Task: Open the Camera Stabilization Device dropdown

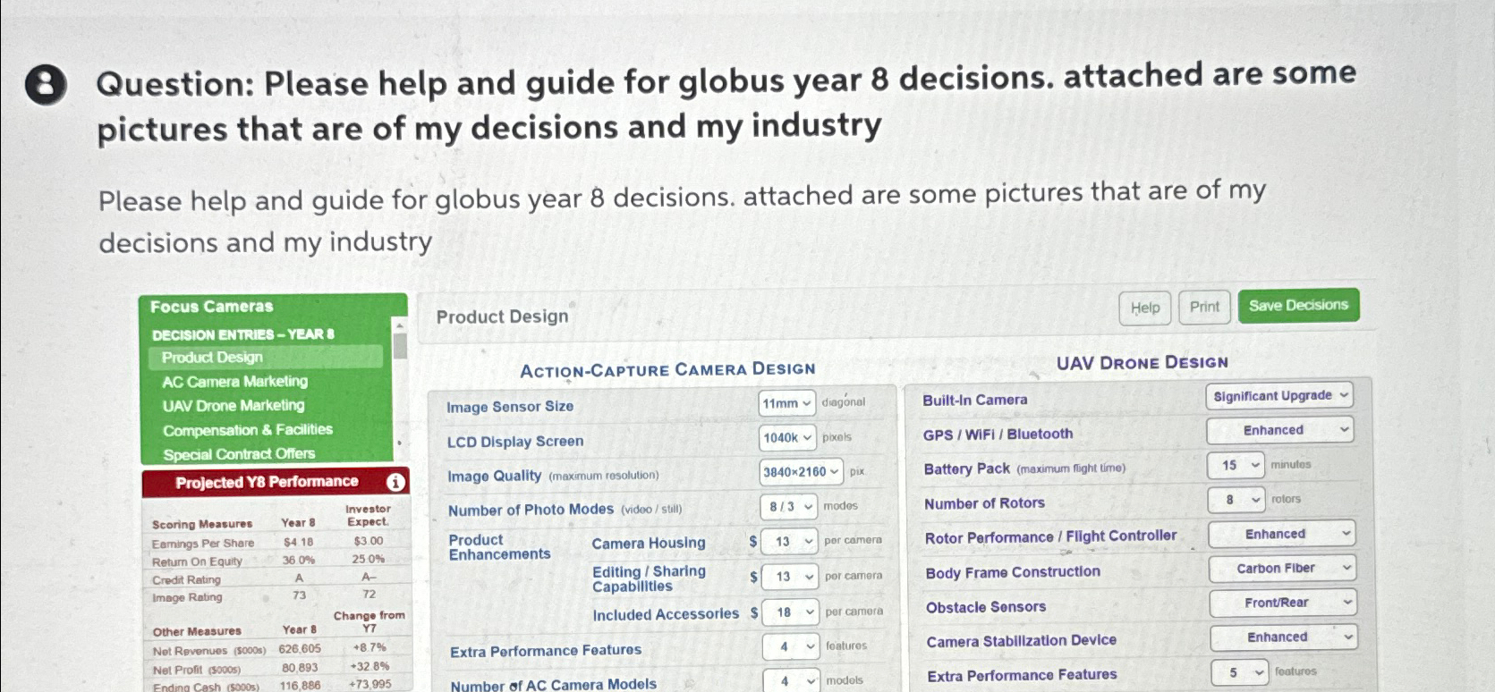Action: coord(1284,637)
